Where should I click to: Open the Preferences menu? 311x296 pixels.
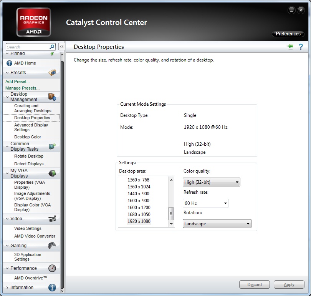(288, 34)
